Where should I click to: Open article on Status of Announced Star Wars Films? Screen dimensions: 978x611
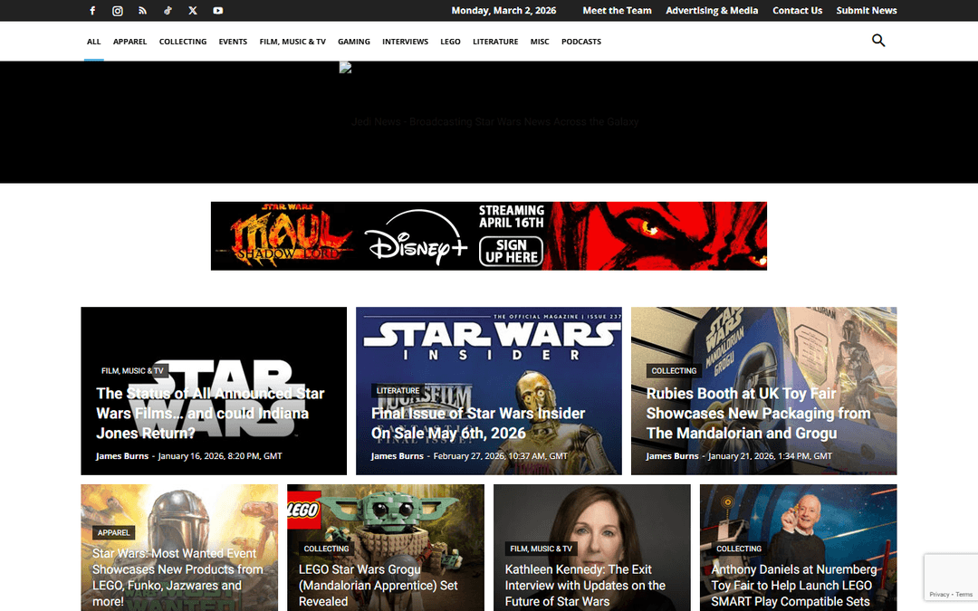(210, 413)
